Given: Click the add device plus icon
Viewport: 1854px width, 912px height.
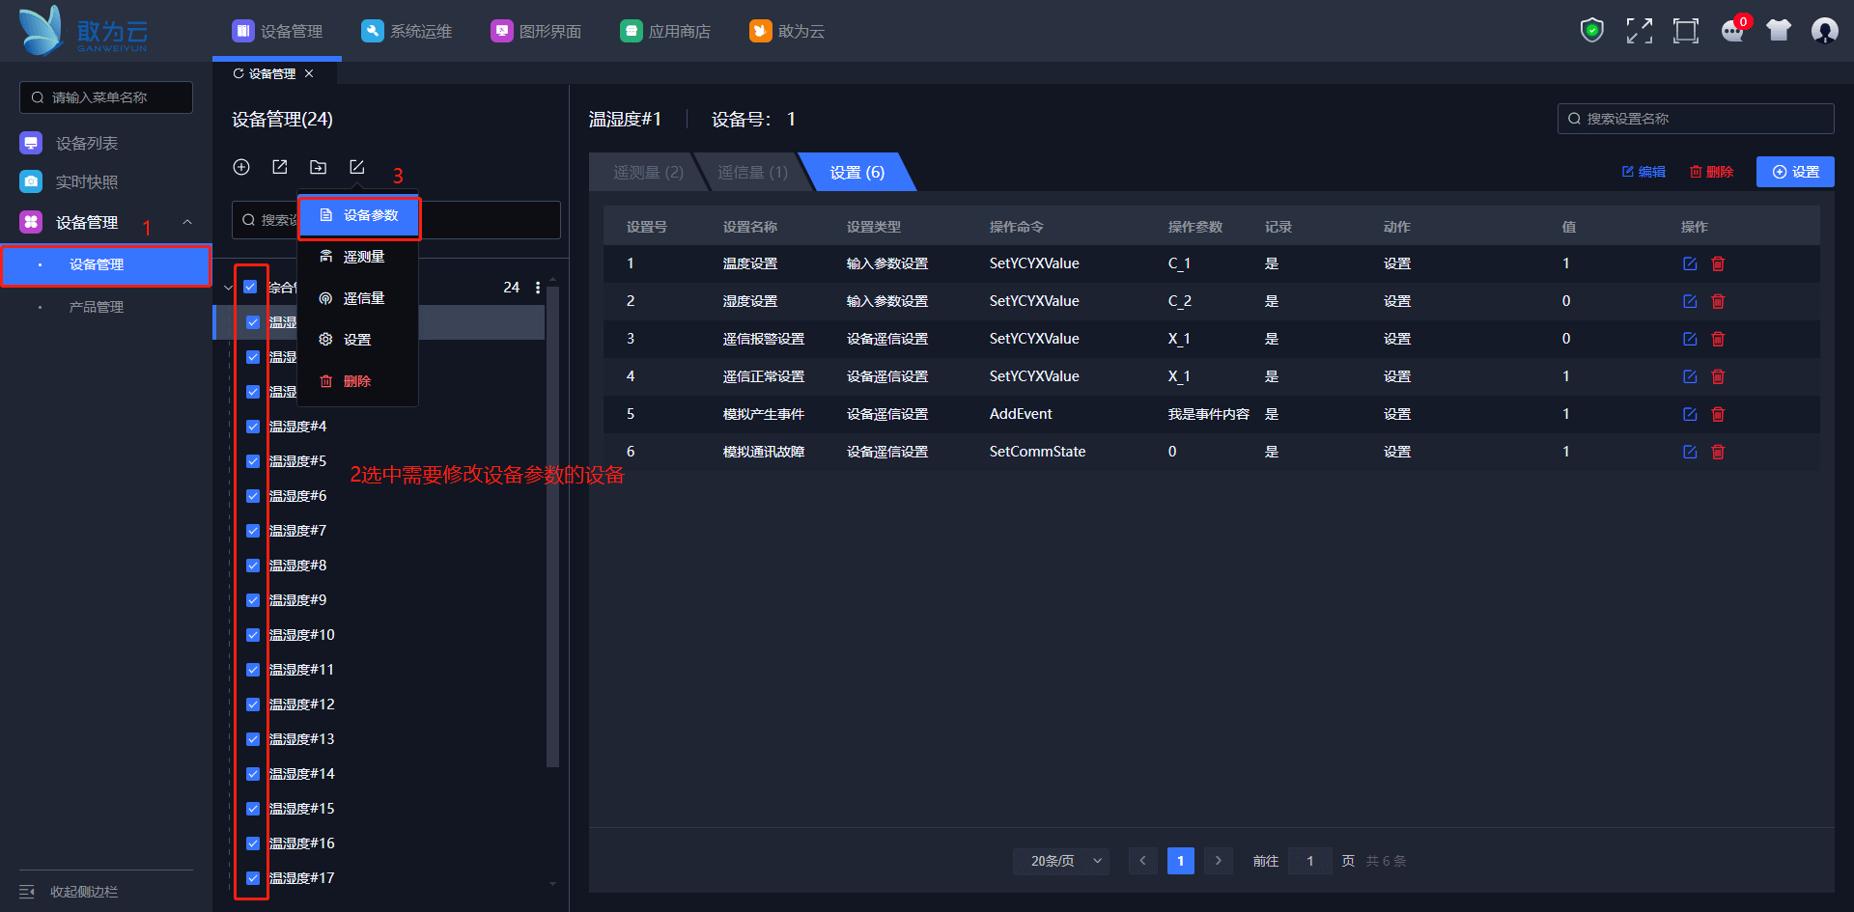Looking at the screenshot, I should [x=241, y=167].
